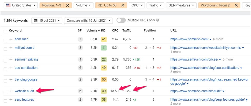251x106 pixels.
Task: Edit the Position: 1–3 filter
Action: 52,5
